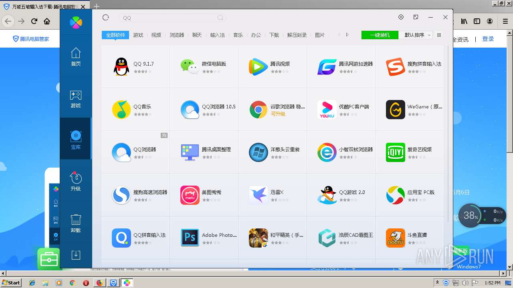Click the left arrow of category list
513x288 pixels.
coord(339,35)
